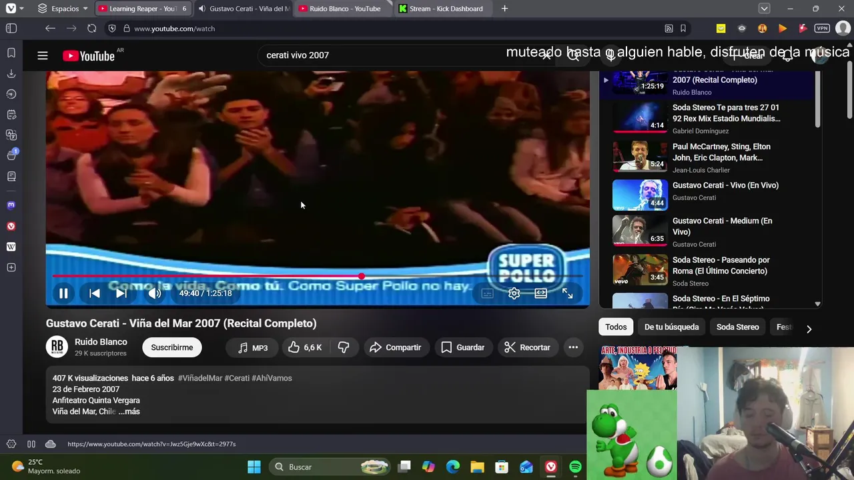Toggle Vivaldi side panel
Viewport: 854px width, 480px height.
pyautogui.click(x=11, y=29)
